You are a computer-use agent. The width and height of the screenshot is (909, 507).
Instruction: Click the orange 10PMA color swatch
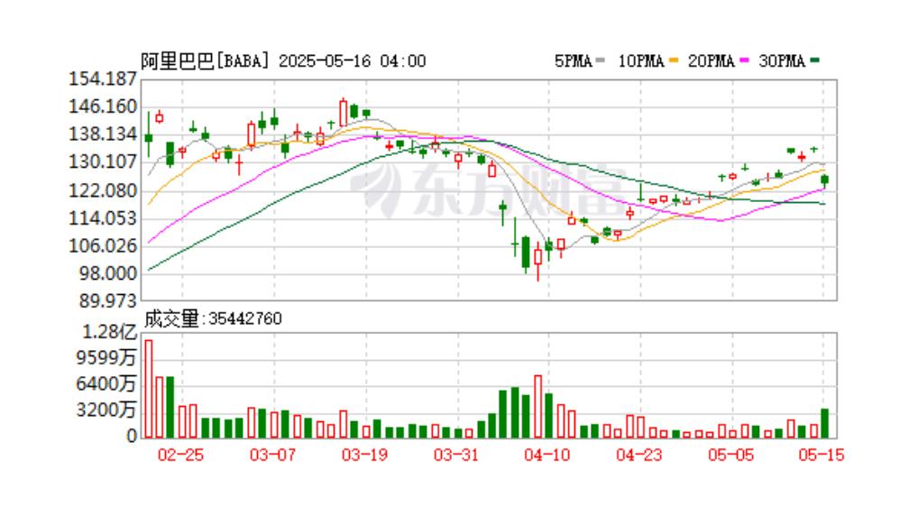(x=673, y=60)
